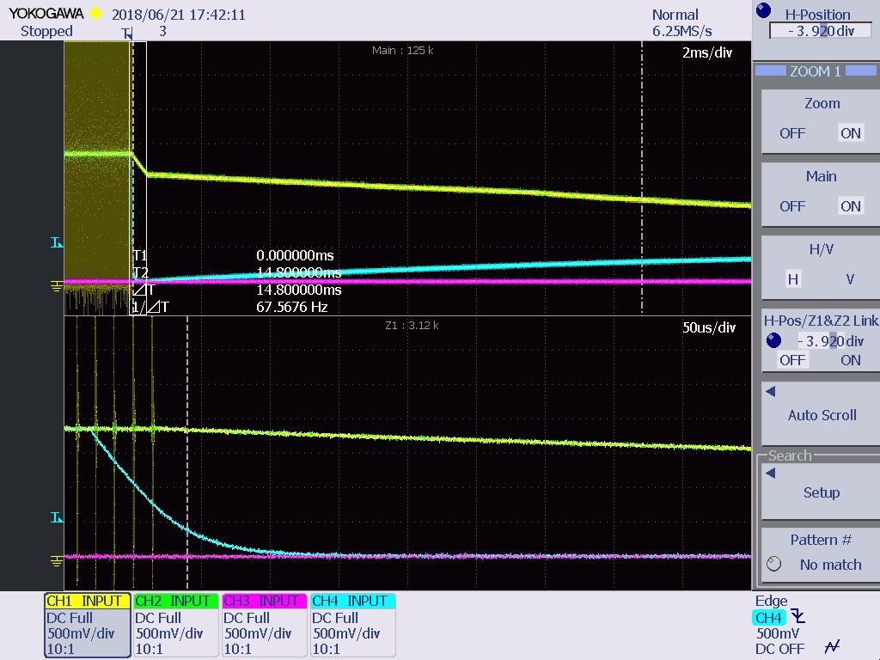
Task: Click the CH4 trigger source label
Action: point(767,617)
